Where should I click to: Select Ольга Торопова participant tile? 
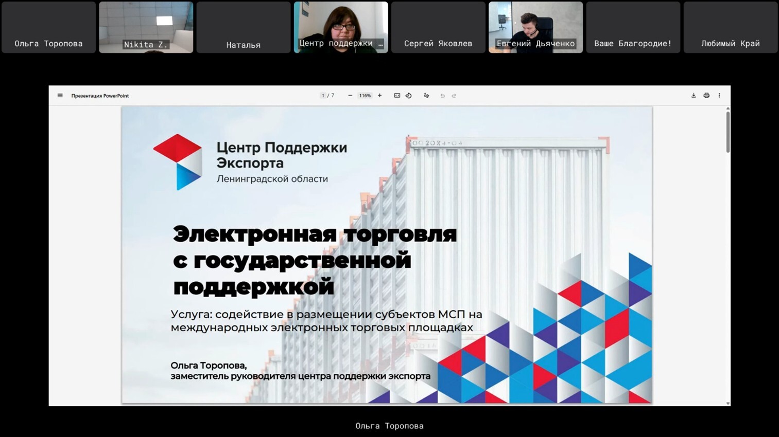point(48,27)
